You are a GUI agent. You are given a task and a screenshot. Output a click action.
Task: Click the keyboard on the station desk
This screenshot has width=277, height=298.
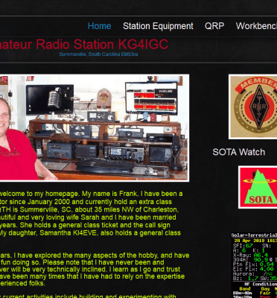[106, 166]
